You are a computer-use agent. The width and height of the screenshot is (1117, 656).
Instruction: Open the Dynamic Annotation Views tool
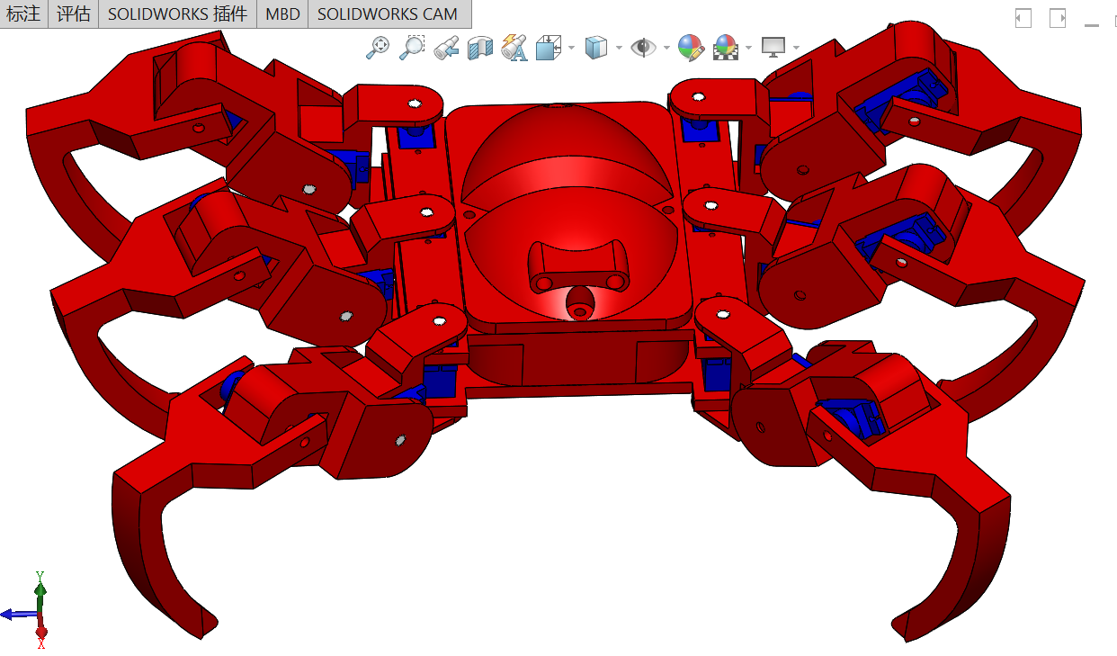pos(514,47)
